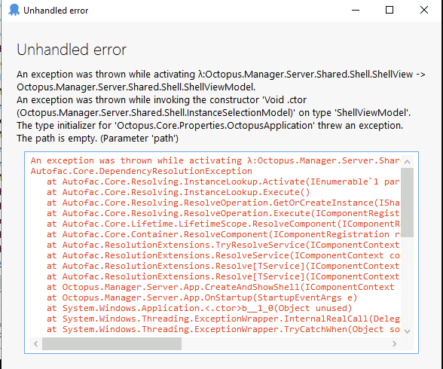Click the horizontal scrollbar left arrow
The width and height of the screenshot is (443, 369).
36,343
